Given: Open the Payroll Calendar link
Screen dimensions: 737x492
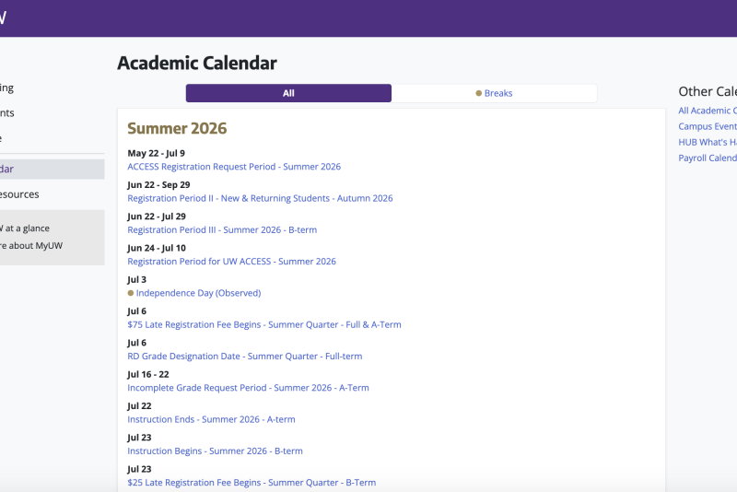Looking at the screenshot, I should click(x=708, y=158).
